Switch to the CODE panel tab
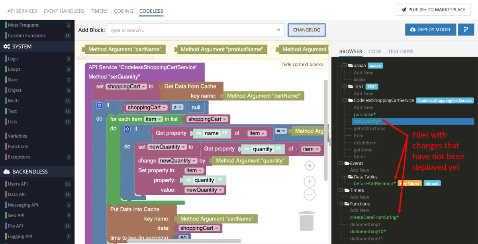The image size is (478, 244). [x=375, y=51]
